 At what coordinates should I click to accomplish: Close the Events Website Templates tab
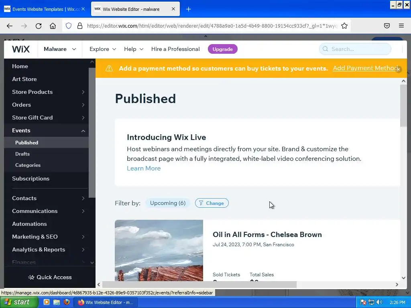coord(83,9)
